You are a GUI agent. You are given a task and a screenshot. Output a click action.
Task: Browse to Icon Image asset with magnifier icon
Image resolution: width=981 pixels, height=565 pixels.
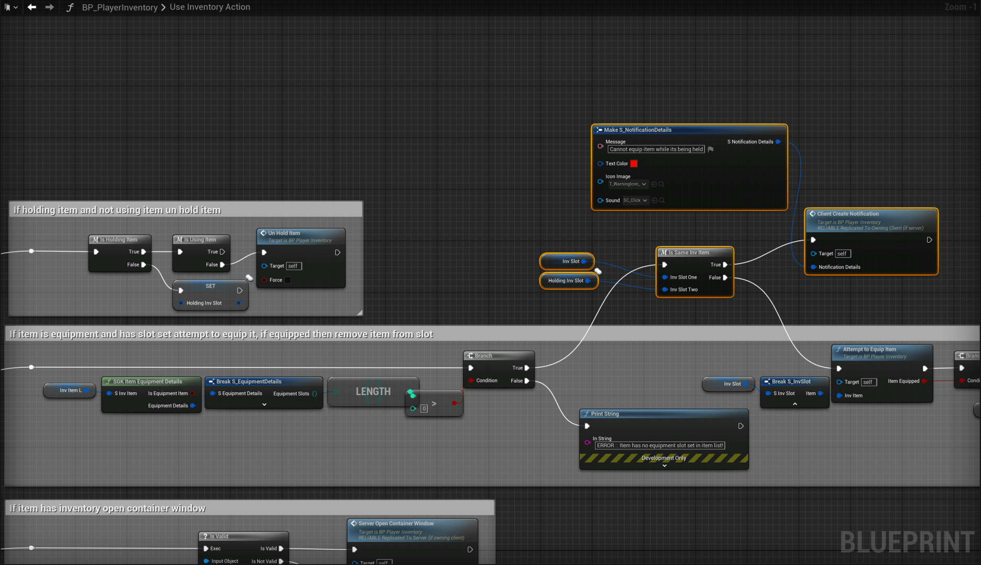[x=662, y=184]
